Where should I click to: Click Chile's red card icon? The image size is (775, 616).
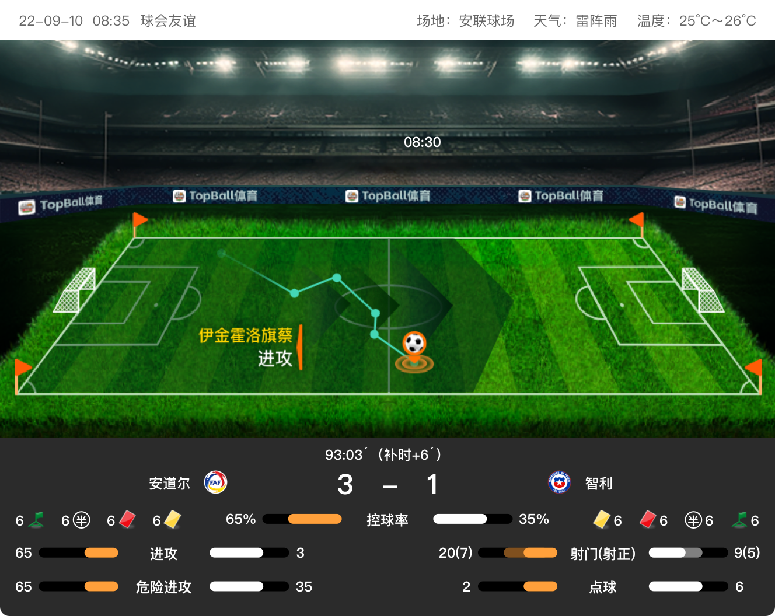coord(648,519)
